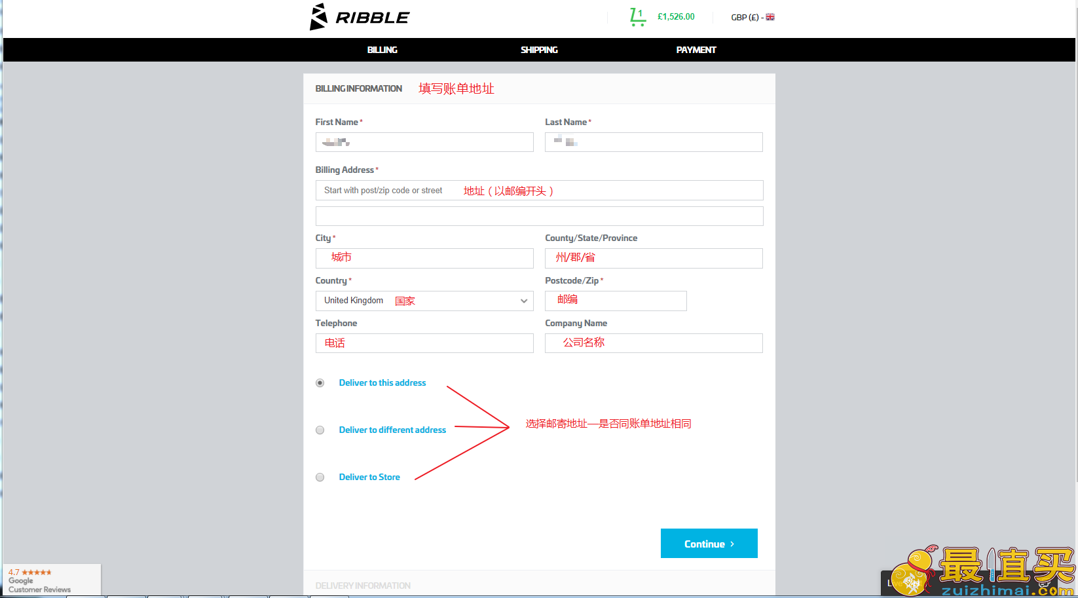Expand the Country dropdown showing United Kingdom

[x=424, y=301]
